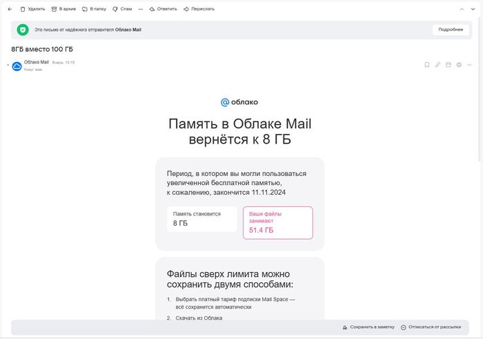Click the Облако Mail sender avatar
Screen dimensions: 483x339
(17, 66)
